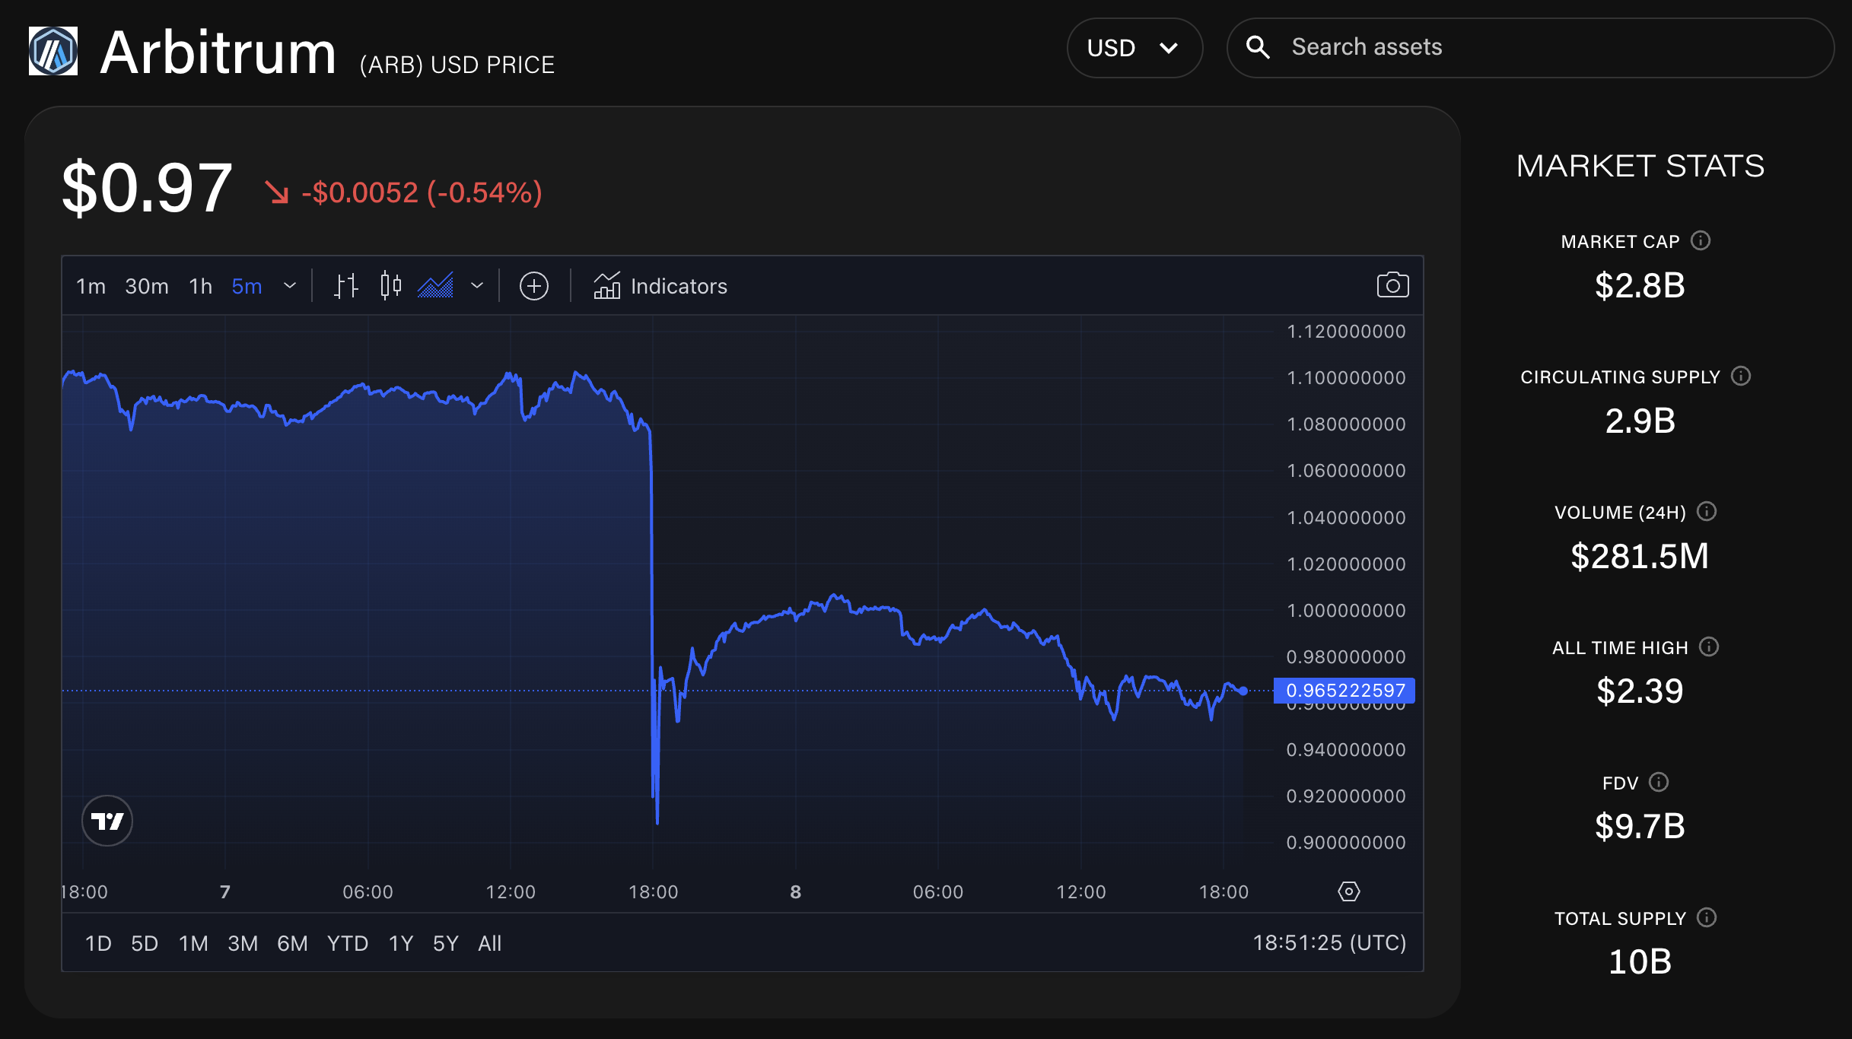Take a chart snapshot with camera icon
This screenshot has height=1039, width=1852.
pyautogui.click(x=1392, y=285)
